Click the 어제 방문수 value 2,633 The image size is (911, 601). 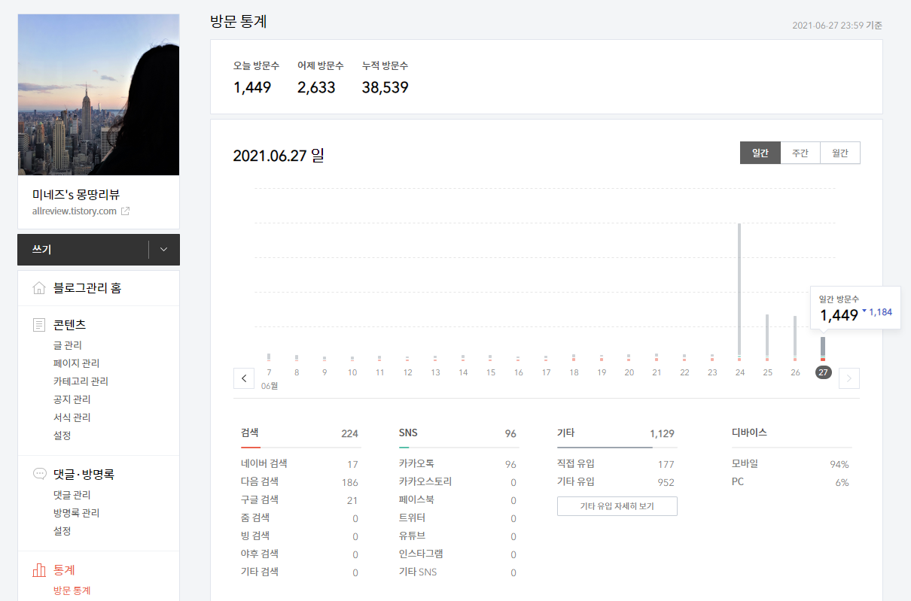pos(316,87)
